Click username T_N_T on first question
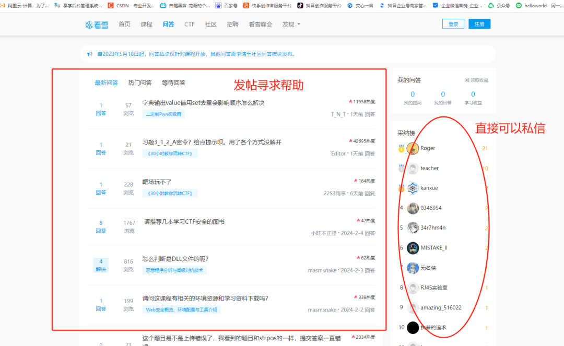Screen dimensions: 564x346 pos(338,114)
